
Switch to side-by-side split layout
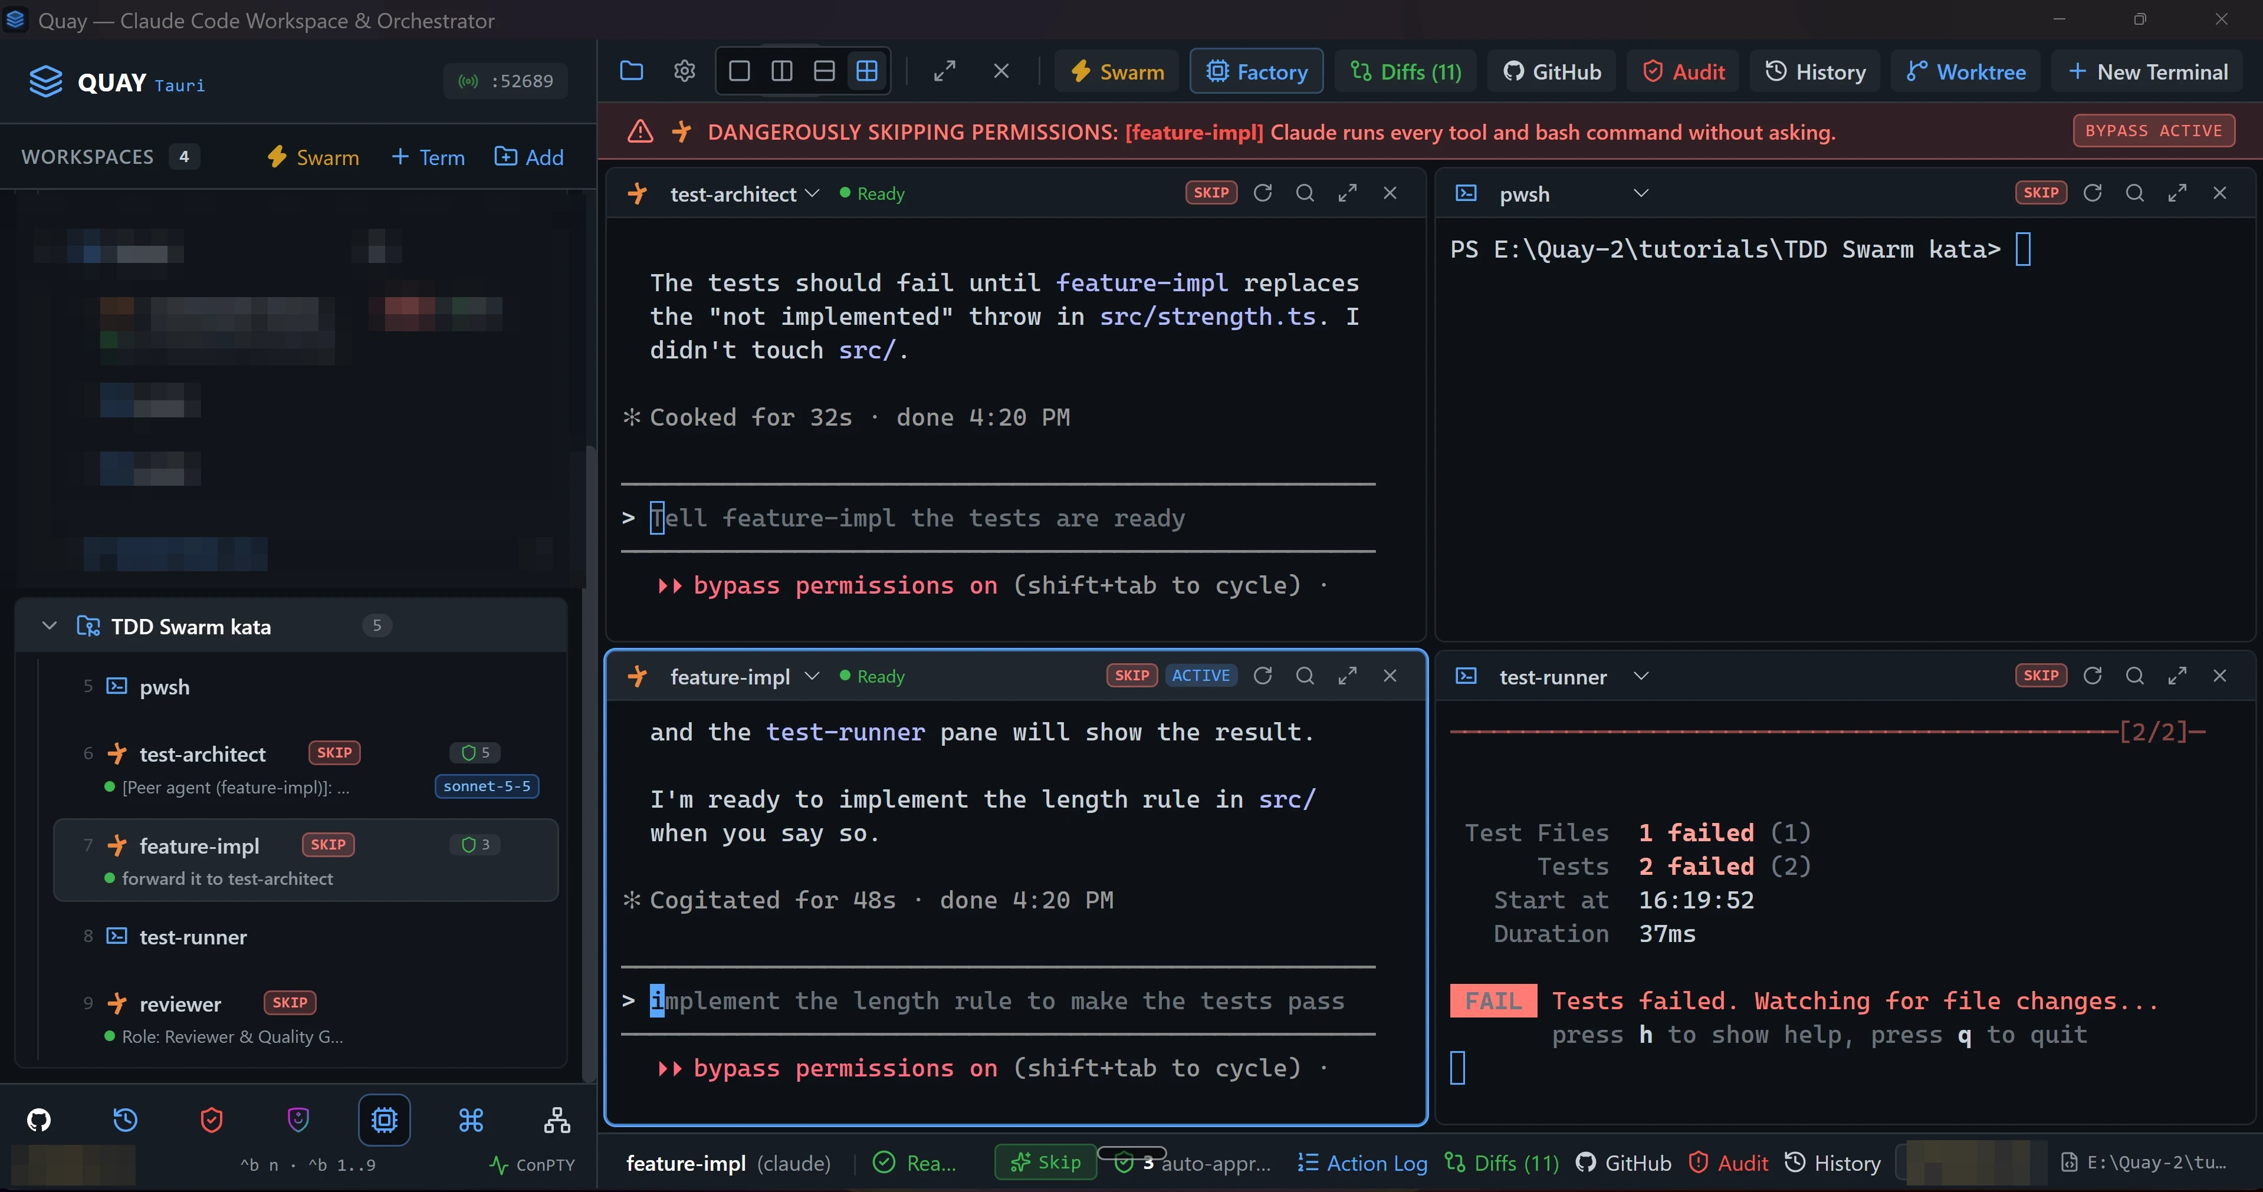782,71
